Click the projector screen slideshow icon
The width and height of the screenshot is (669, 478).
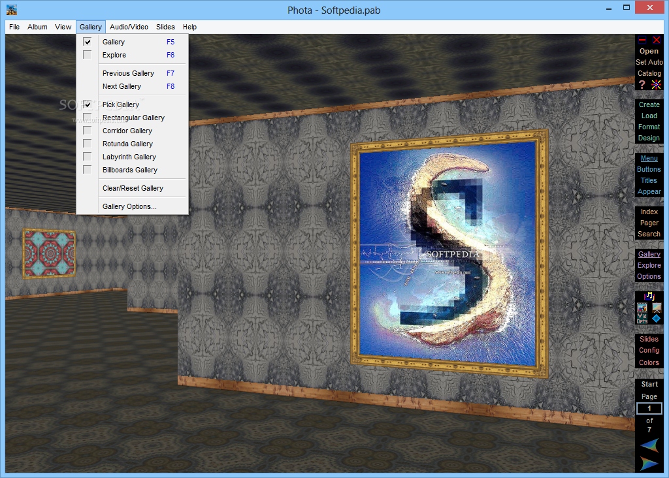click(657, 308)
